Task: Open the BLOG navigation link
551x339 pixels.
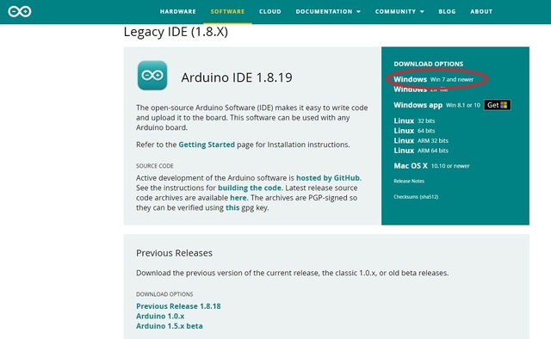Action: coord(447,11)
